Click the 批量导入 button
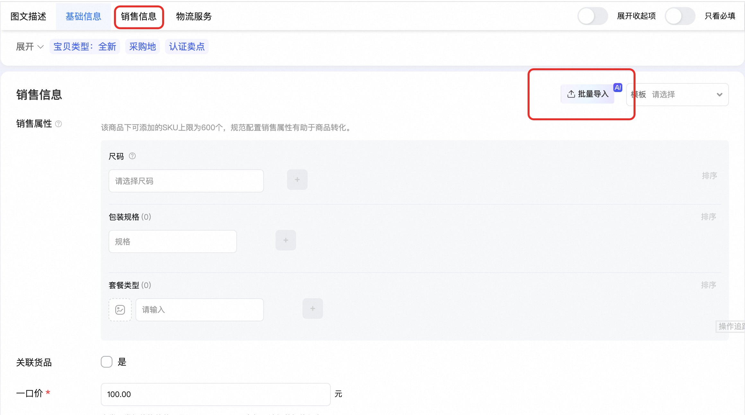Viewport: 745px width, 415px height. point(587,94)
